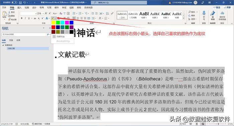
Task: Click the 批注 comments button
Action: [x=217, y=7]
